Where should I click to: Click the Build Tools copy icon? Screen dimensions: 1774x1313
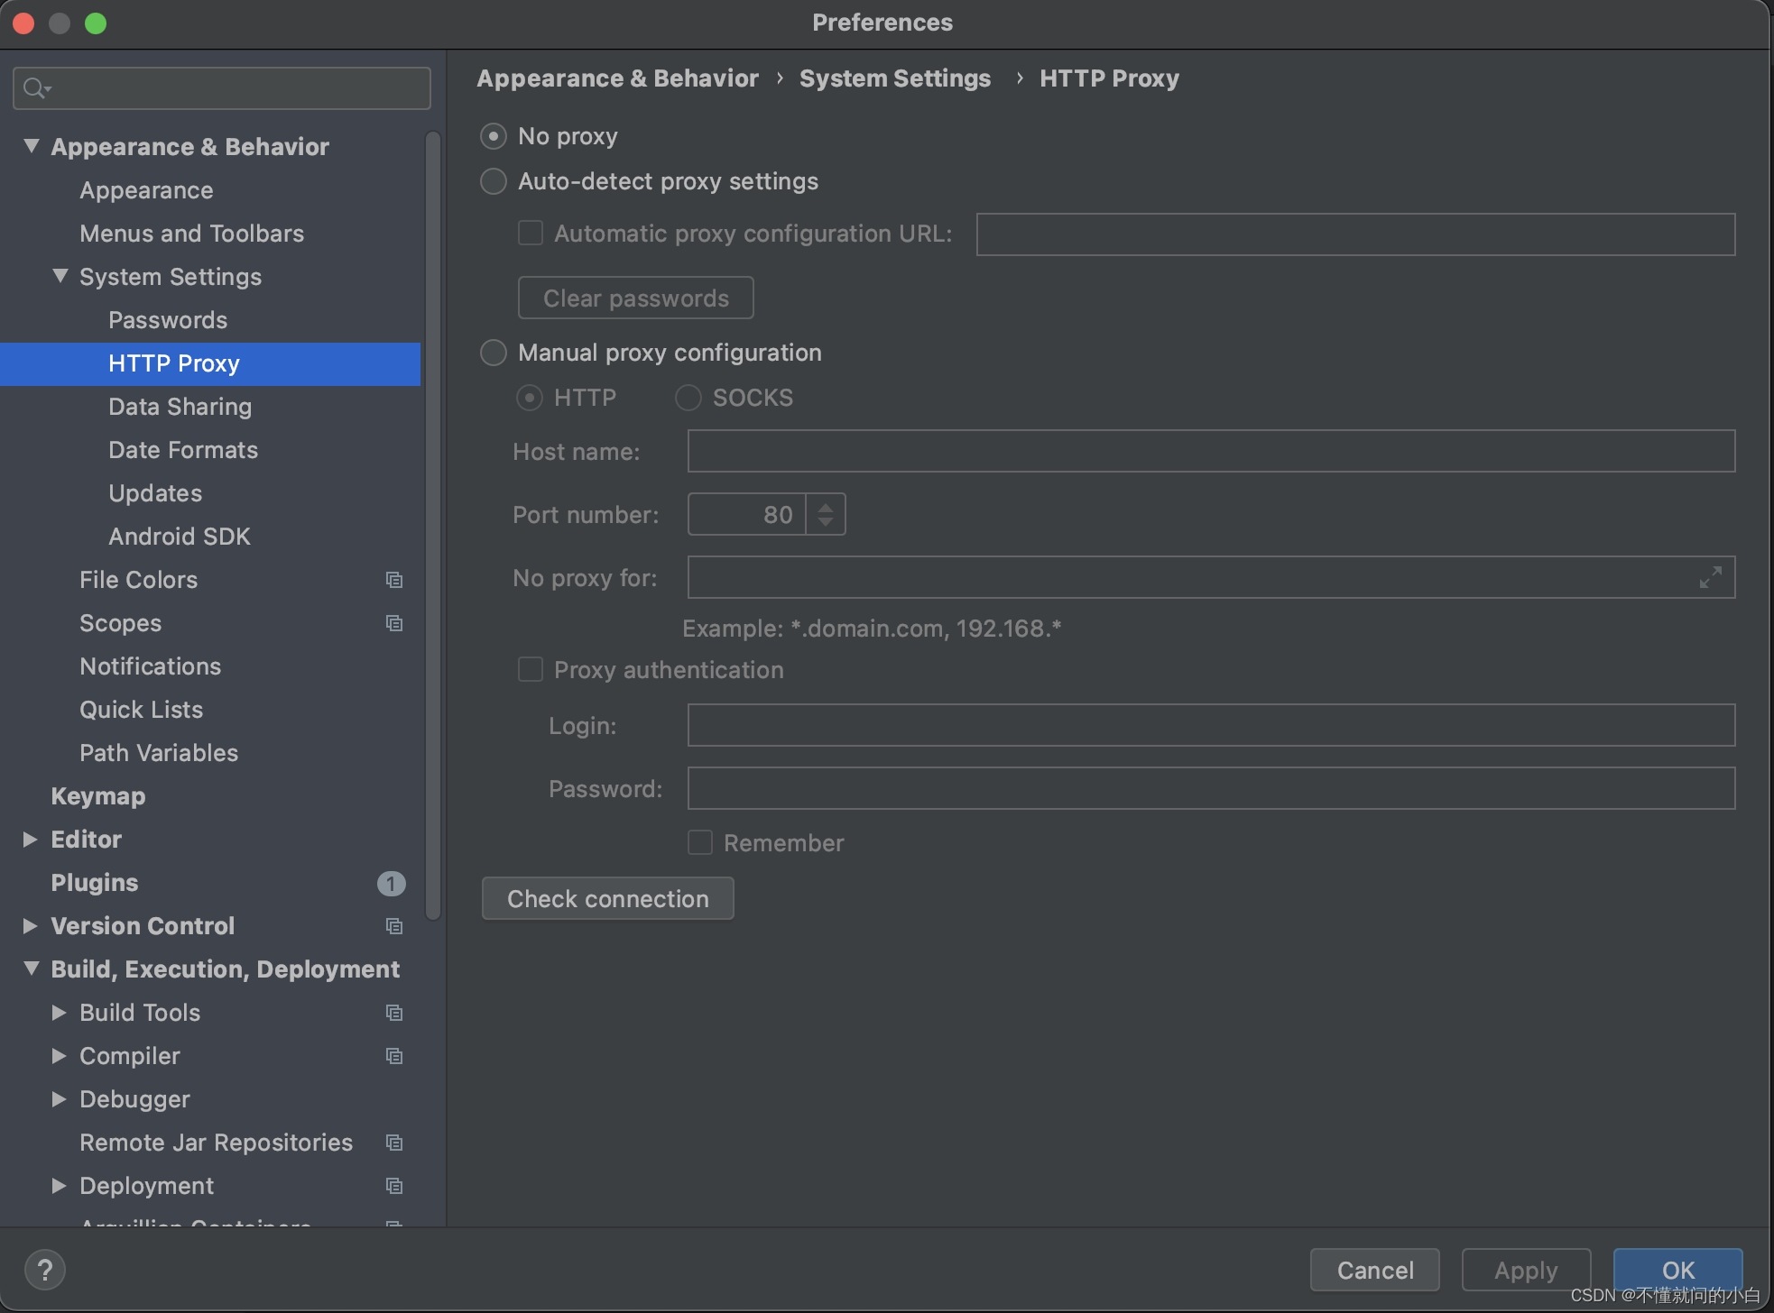tap(392, 1013)
